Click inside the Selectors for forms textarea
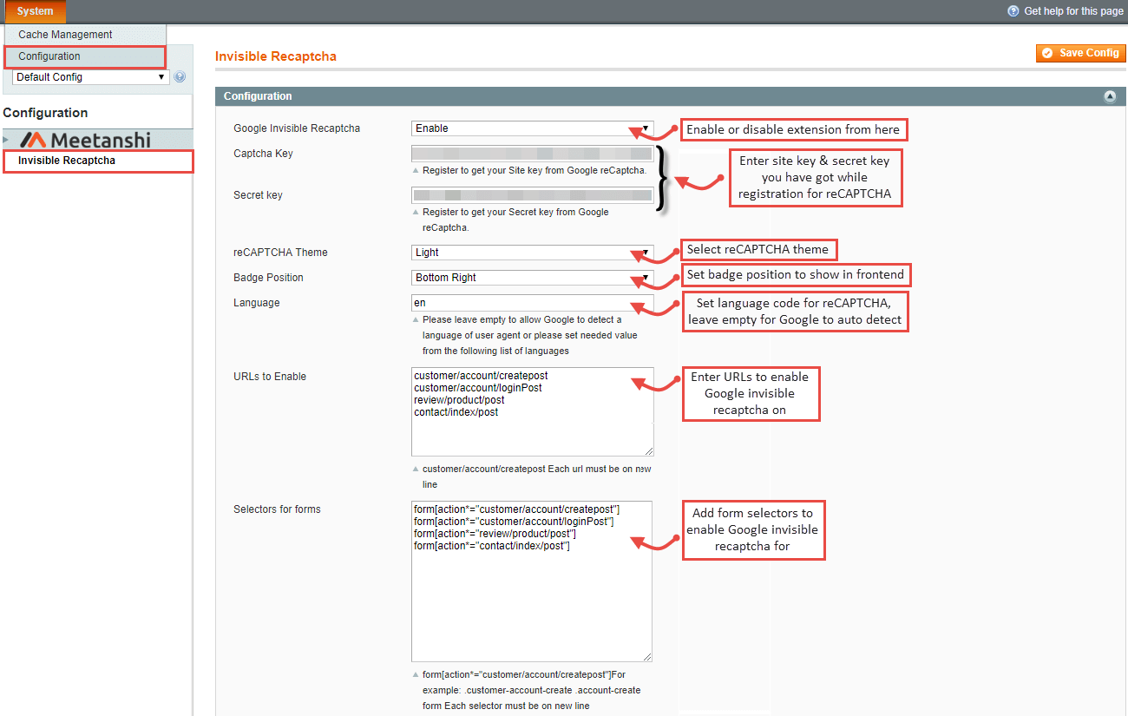Viewport: 1128px width, 716px height. (532, 581)
